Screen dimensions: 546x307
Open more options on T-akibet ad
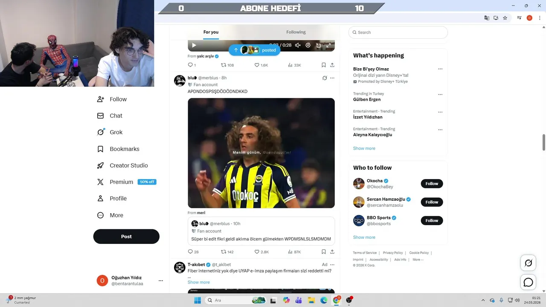click(x=332, y=265)
